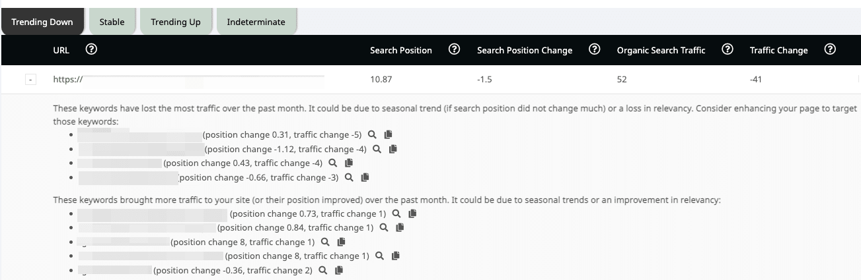The height and width of the screenshot is (280, 861).
Task: Select the Trending Down tab
Action: click(x=42, y=22)
